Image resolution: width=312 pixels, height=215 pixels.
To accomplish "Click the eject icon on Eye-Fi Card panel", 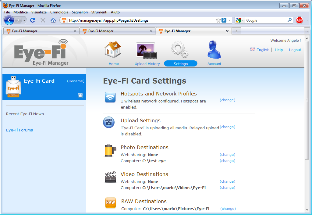I will click(x=80, y=95).
